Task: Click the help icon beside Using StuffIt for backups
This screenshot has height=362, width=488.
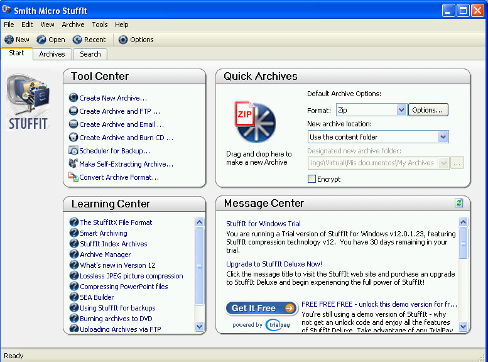Action: pos(74,307)
